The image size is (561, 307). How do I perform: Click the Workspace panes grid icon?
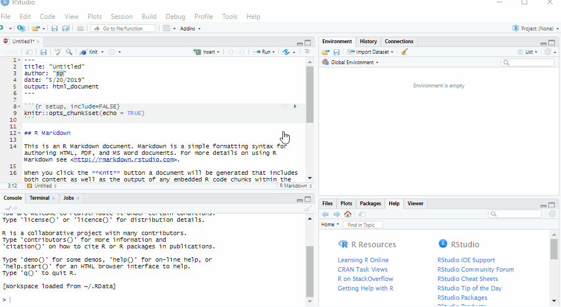166,28
